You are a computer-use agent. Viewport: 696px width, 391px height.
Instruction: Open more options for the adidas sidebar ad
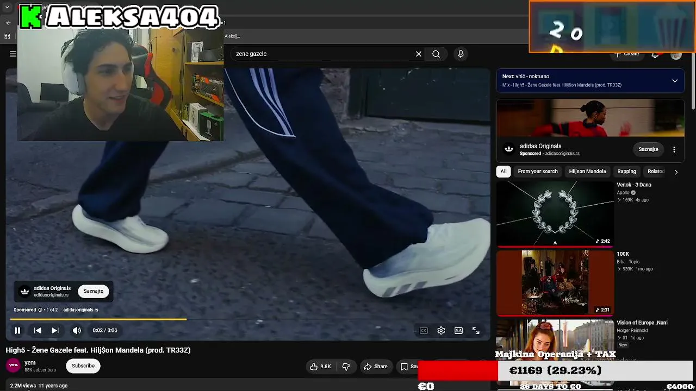coord(674,149)
